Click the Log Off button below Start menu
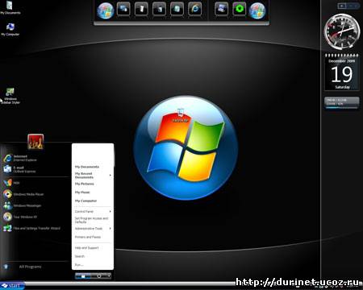The width and height of the screenshot is (363, 290). tap(83, 275)
